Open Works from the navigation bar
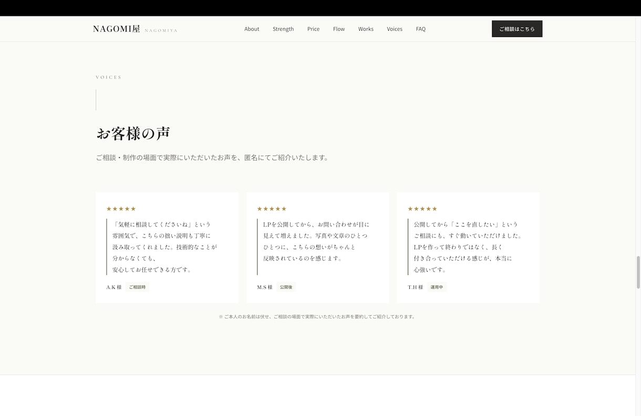641x416 pixels. [x=366, y=29]
